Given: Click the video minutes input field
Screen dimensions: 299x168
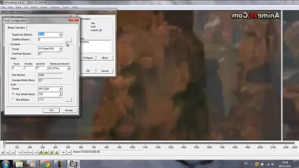Looking at the screenshot, I should (28, 68).
